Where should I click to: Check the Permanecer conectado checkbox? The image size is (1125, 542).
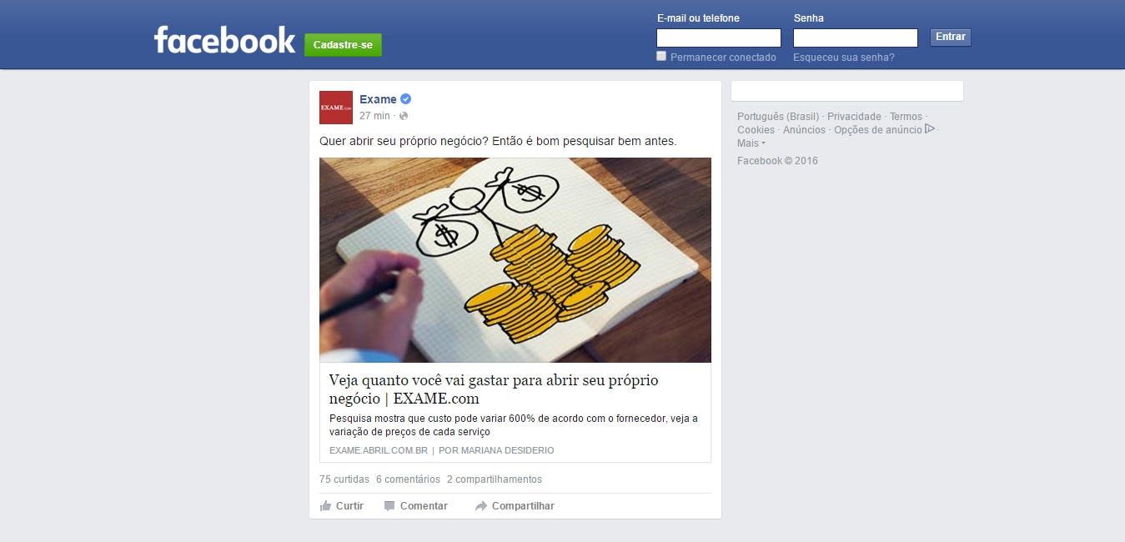(661, 56)
